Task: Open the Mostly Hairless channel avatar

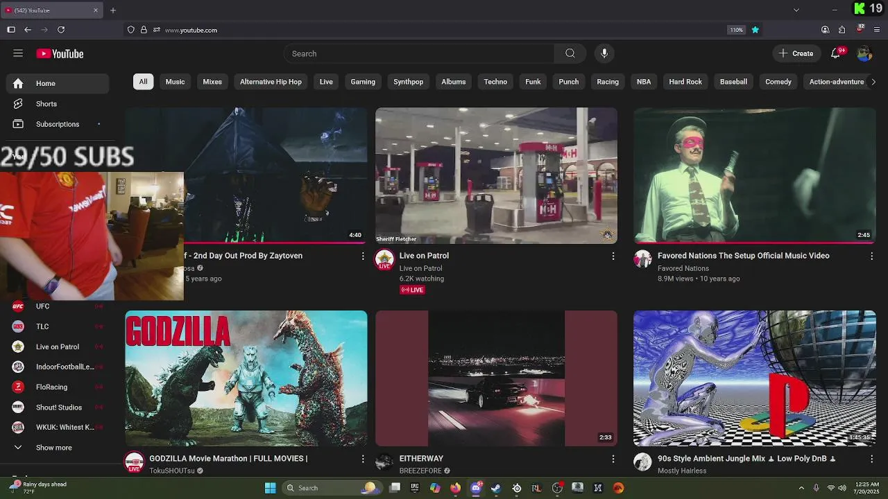Action: tap(642, 462)
